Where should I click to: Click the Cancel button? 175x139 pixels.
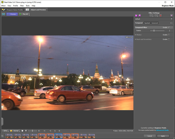150,136
